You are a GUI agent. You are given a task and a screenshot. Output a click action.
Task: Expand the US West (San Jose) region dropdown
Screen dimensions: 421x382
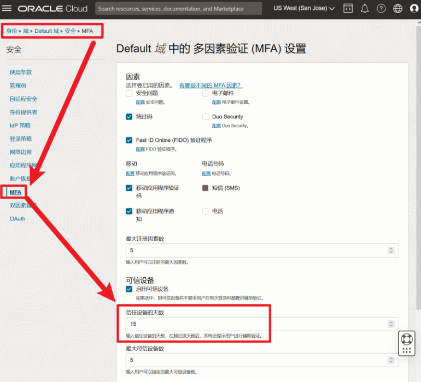304,9
